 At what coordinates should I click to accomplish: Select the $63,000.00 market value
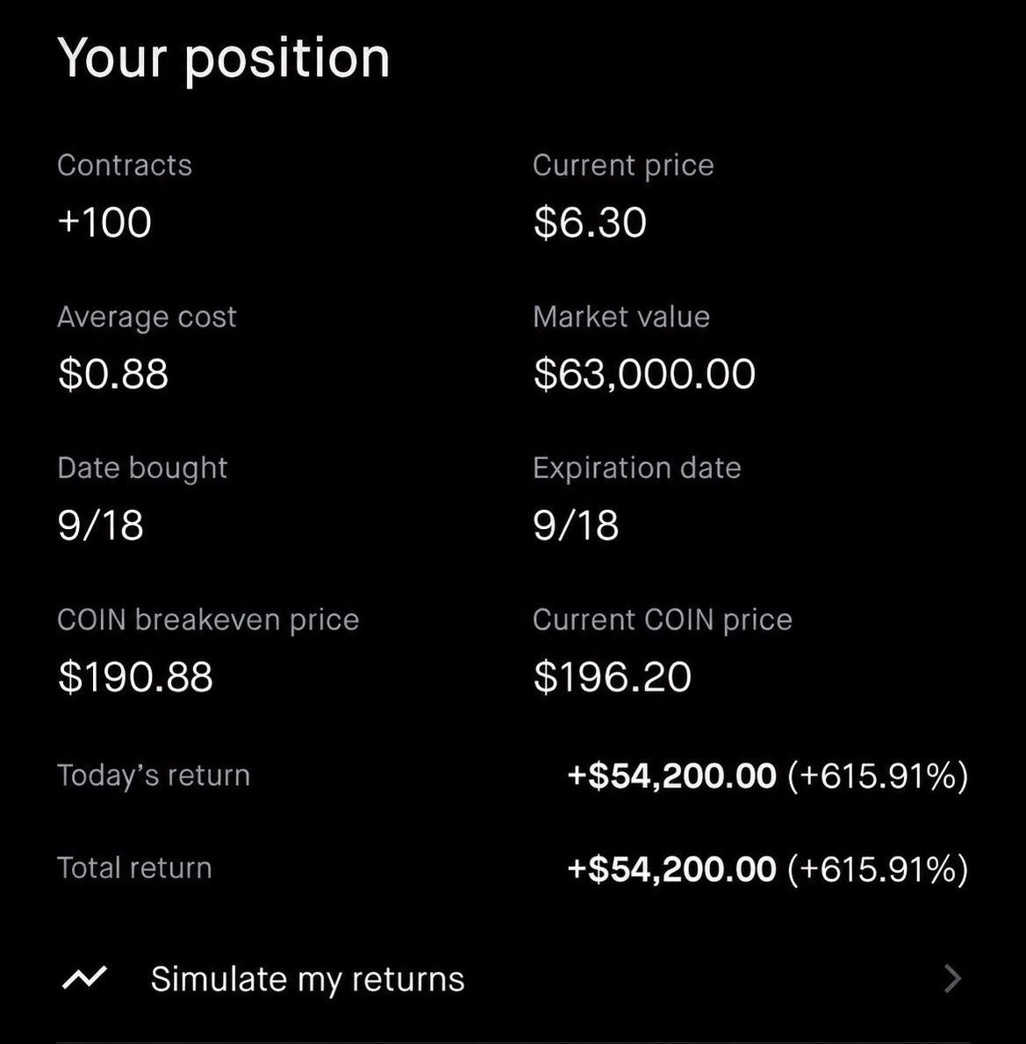[x=644, y=374]
